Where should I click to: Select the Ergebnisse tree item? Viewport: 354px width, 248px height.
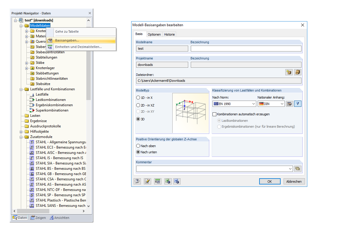38,121
